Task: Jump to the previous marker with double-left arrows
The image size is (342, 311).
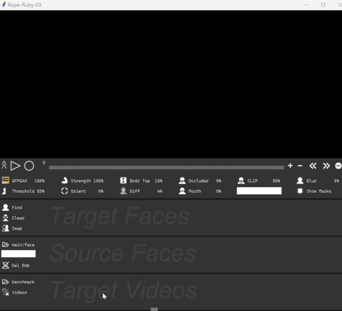Action: click(x=313, y=166)
